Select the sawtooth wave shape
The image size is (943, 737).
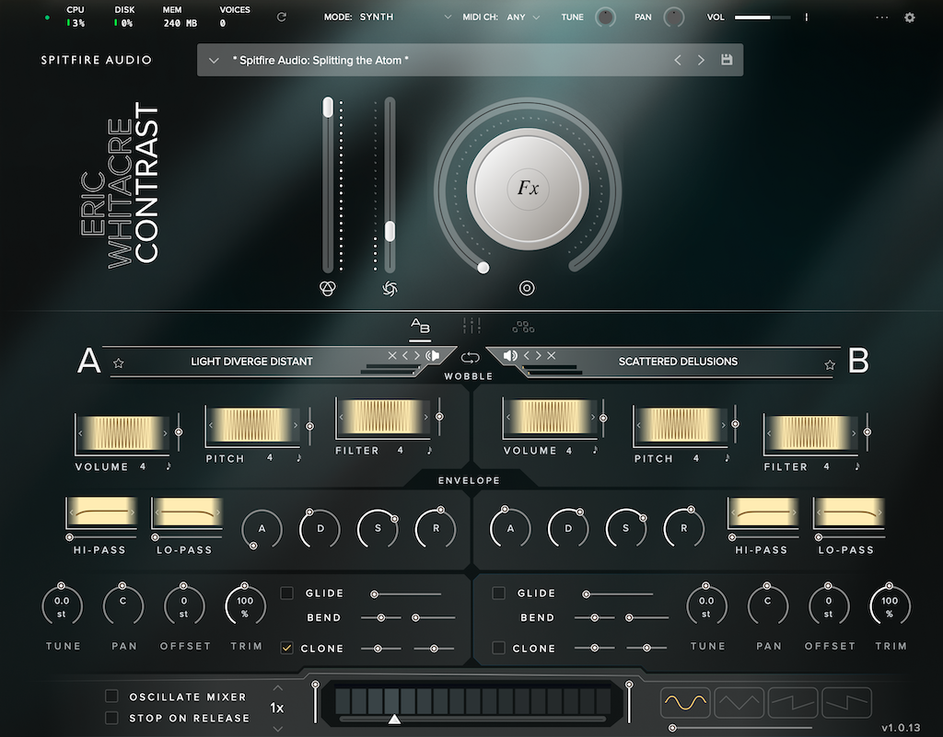(x=793, y=702)
